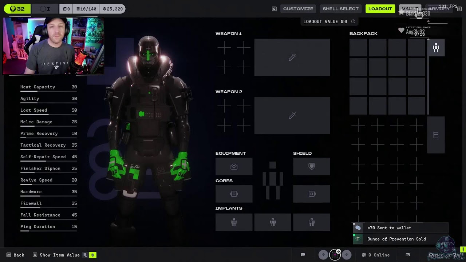The width and height of the screenshot is (466, 262).
Task: Click the Back button
Action: (15, 255)
